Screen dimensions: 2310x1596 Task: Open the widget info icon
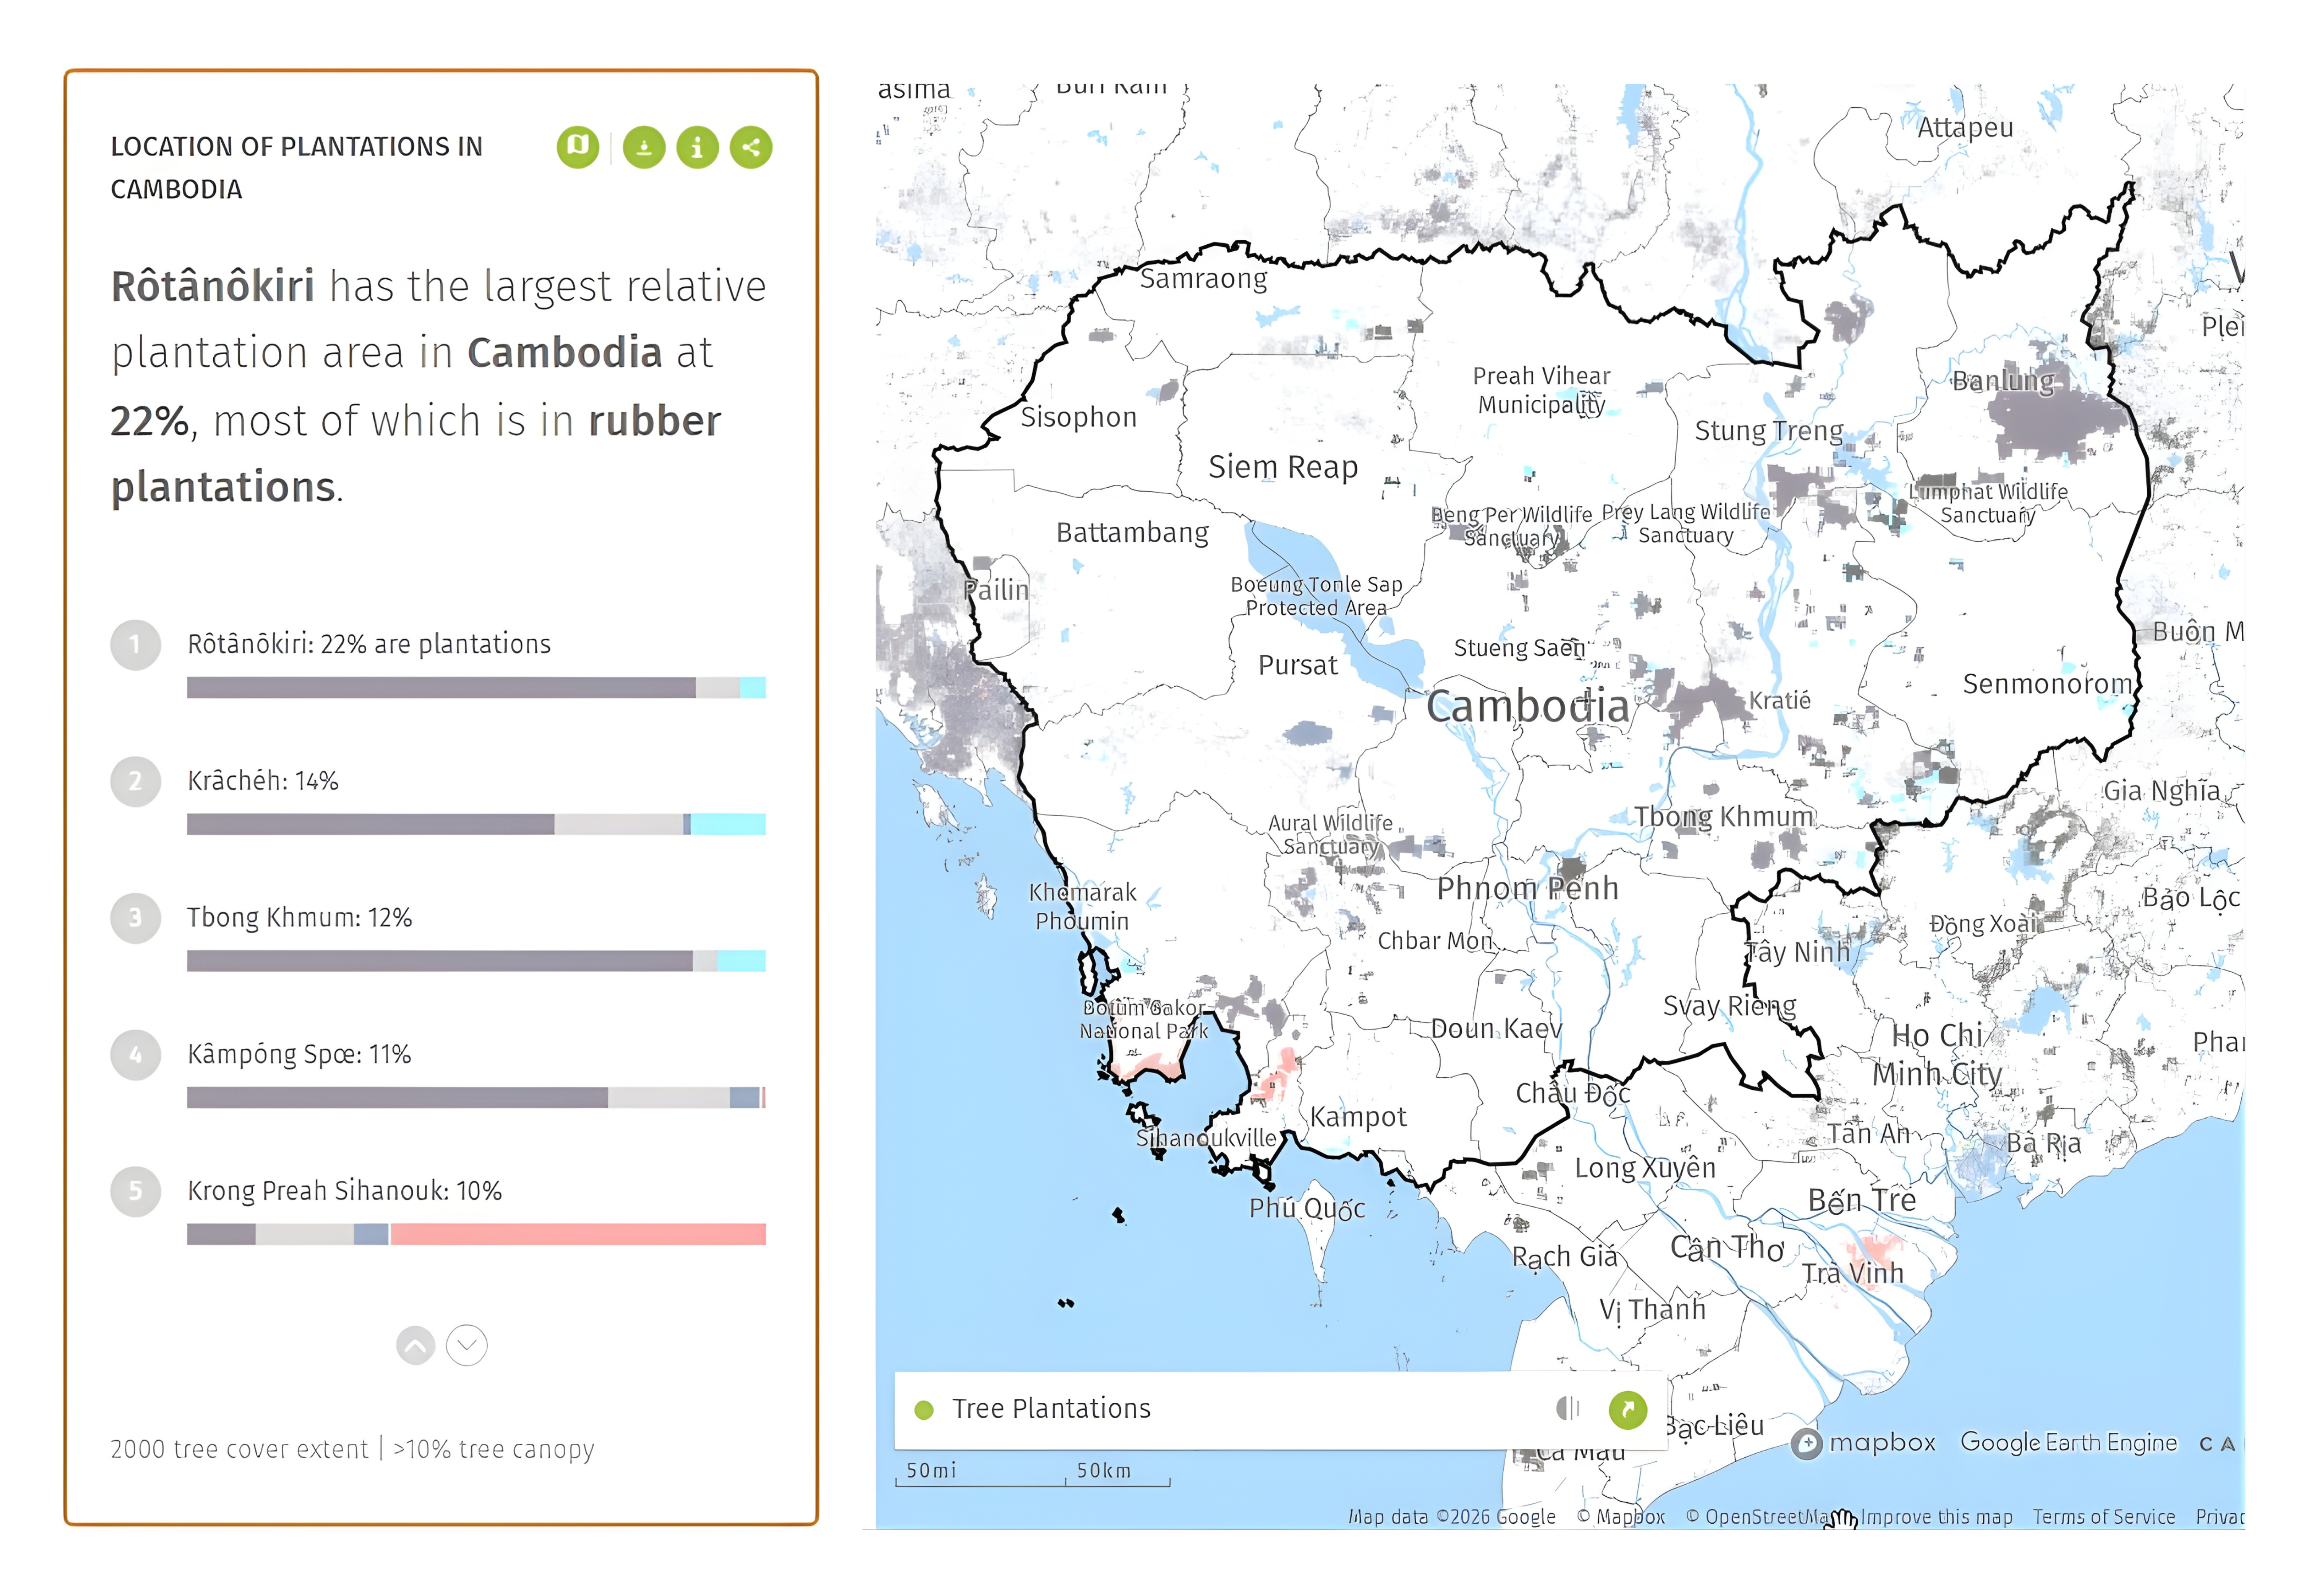coord(697,147)
